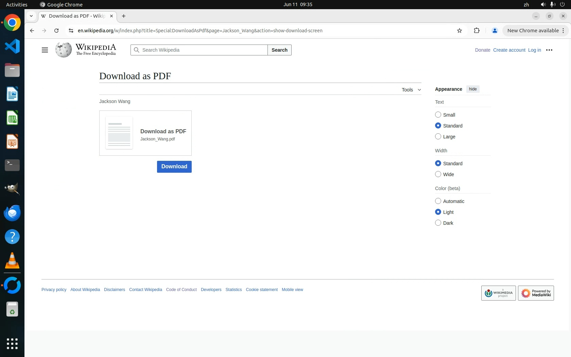Select Small text size
Image resolution: width=571 pixels, height=357 pixels.
[x=438, y=115]
